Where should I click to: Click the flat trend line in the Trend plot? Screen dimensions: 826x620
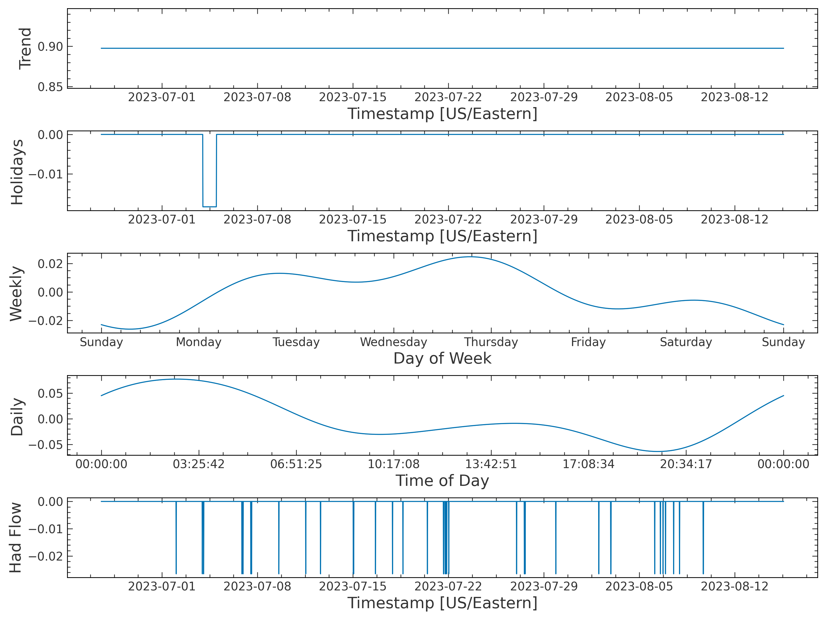point(442,48)
